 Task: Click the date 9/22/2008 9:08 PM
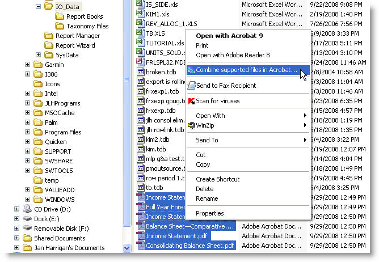[x=336, y=5]
